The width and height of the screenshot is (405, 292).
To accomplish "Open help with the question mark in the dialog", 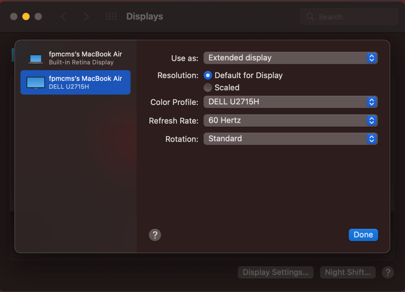I will [x=155, y=235].
